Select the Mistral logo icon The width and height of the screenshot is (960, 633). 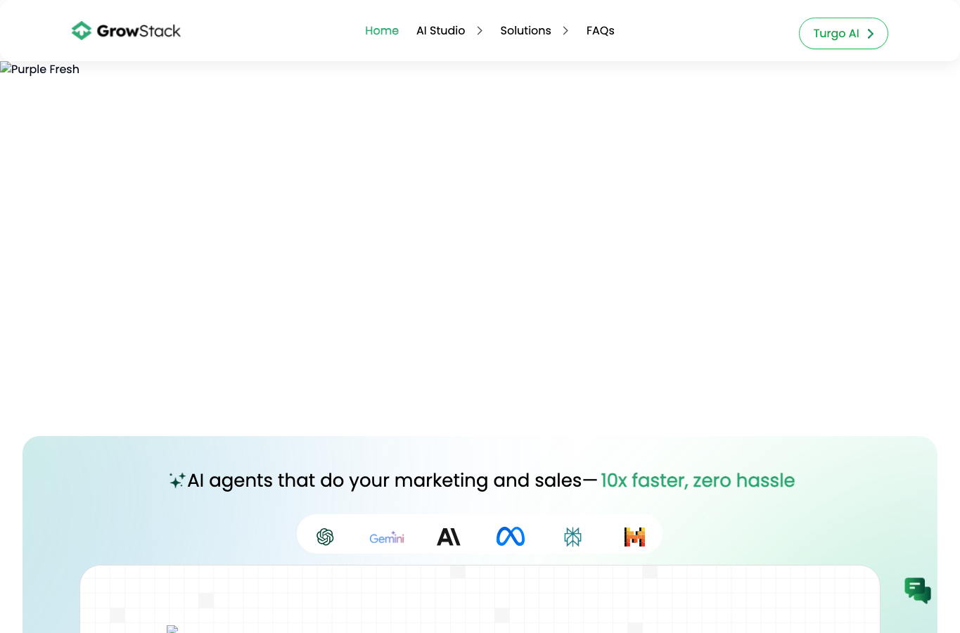point(634,537)
